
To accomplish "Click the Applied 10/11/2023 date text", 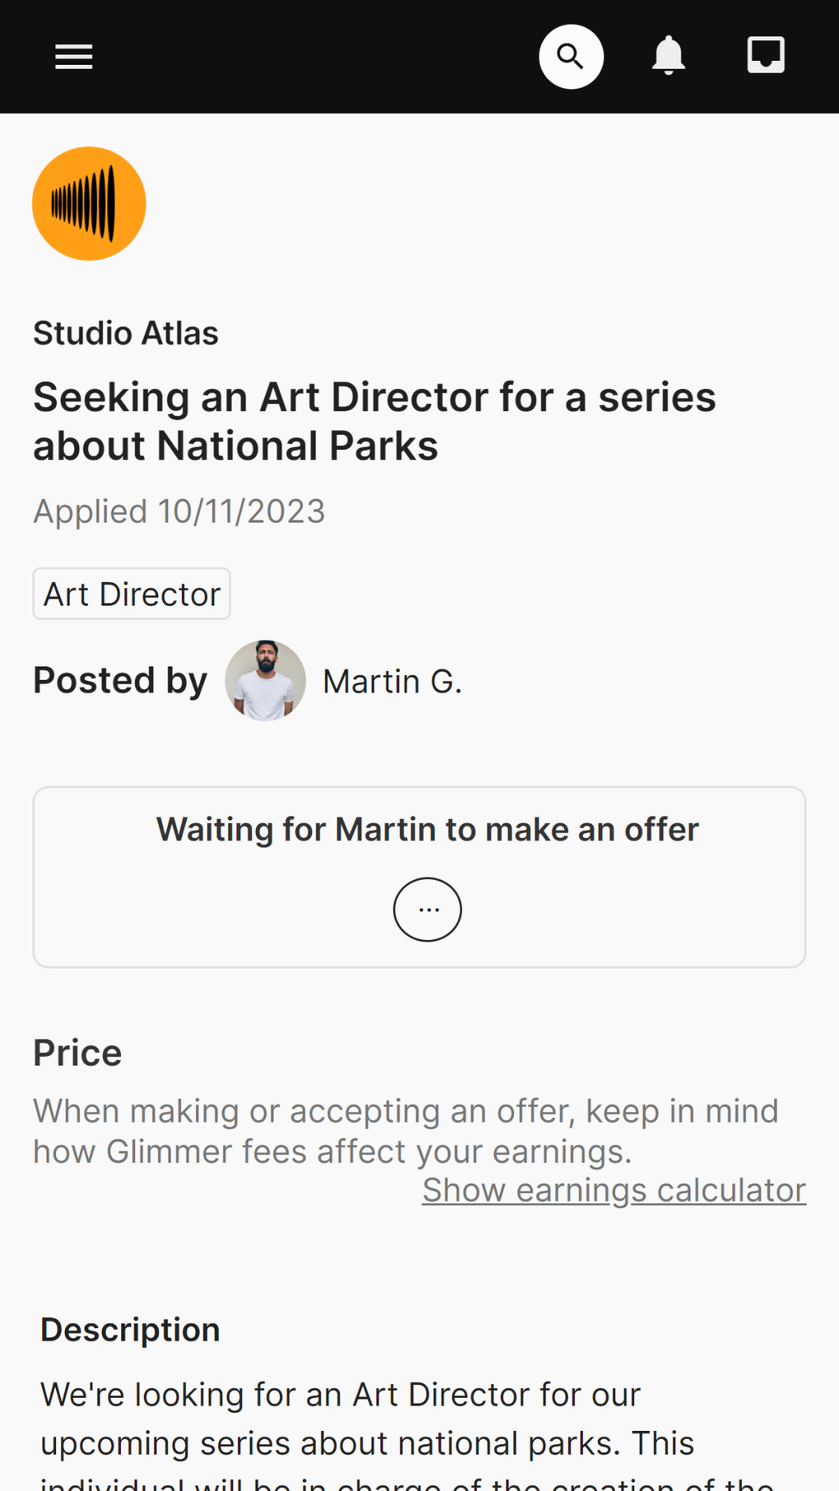I will pos(179,512).
